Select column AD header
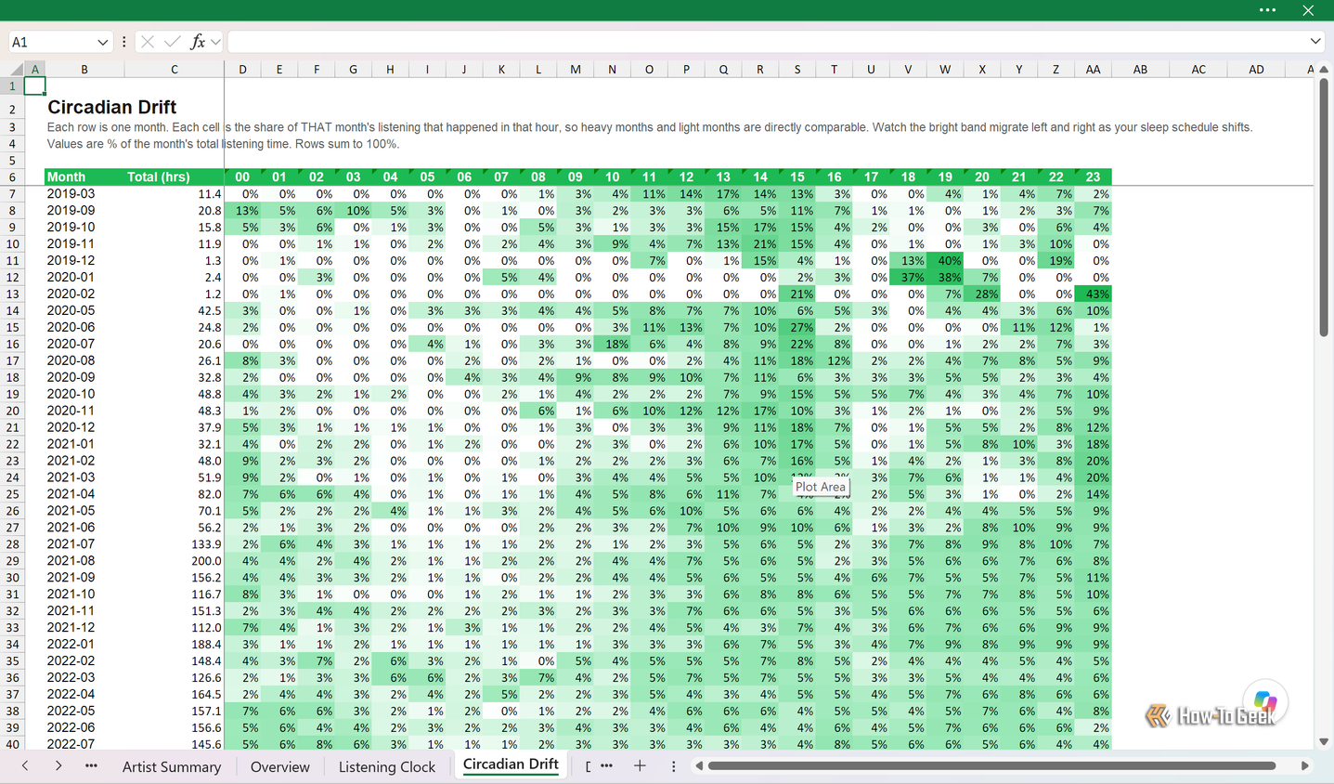This screenshot has width=1334, height=784. [1256, 70]
